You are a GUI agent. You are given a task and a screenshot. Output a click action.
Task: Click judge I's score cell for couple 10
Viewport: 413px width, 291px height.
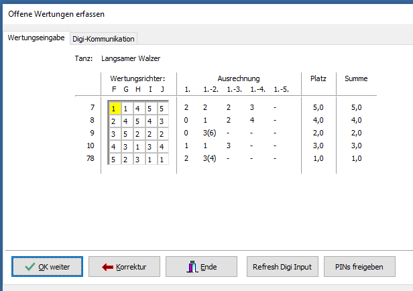pos(149,145)
